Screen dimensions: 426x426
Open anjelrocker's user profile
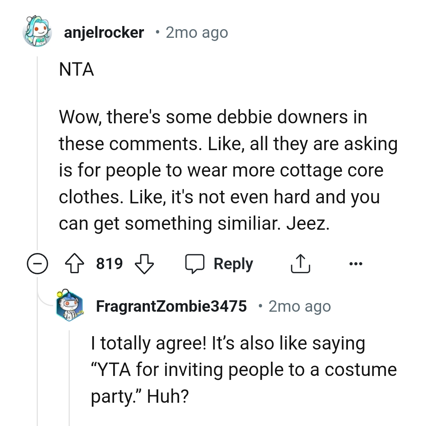104,32
